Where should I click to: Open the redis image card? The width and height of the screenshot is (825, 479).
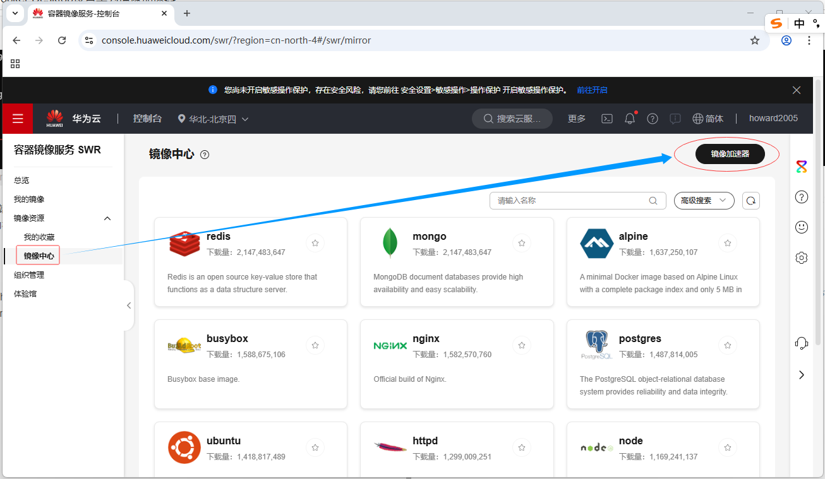(251, 262)
